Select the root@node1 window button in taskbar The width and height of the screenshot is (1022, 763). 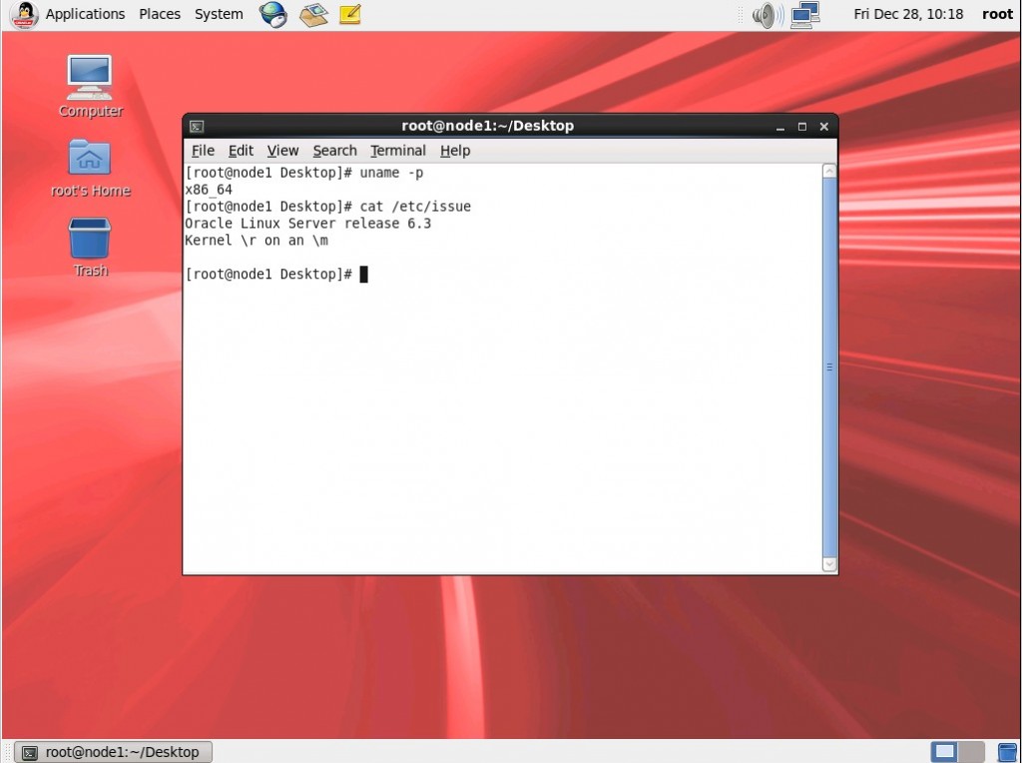pos(113,751)
